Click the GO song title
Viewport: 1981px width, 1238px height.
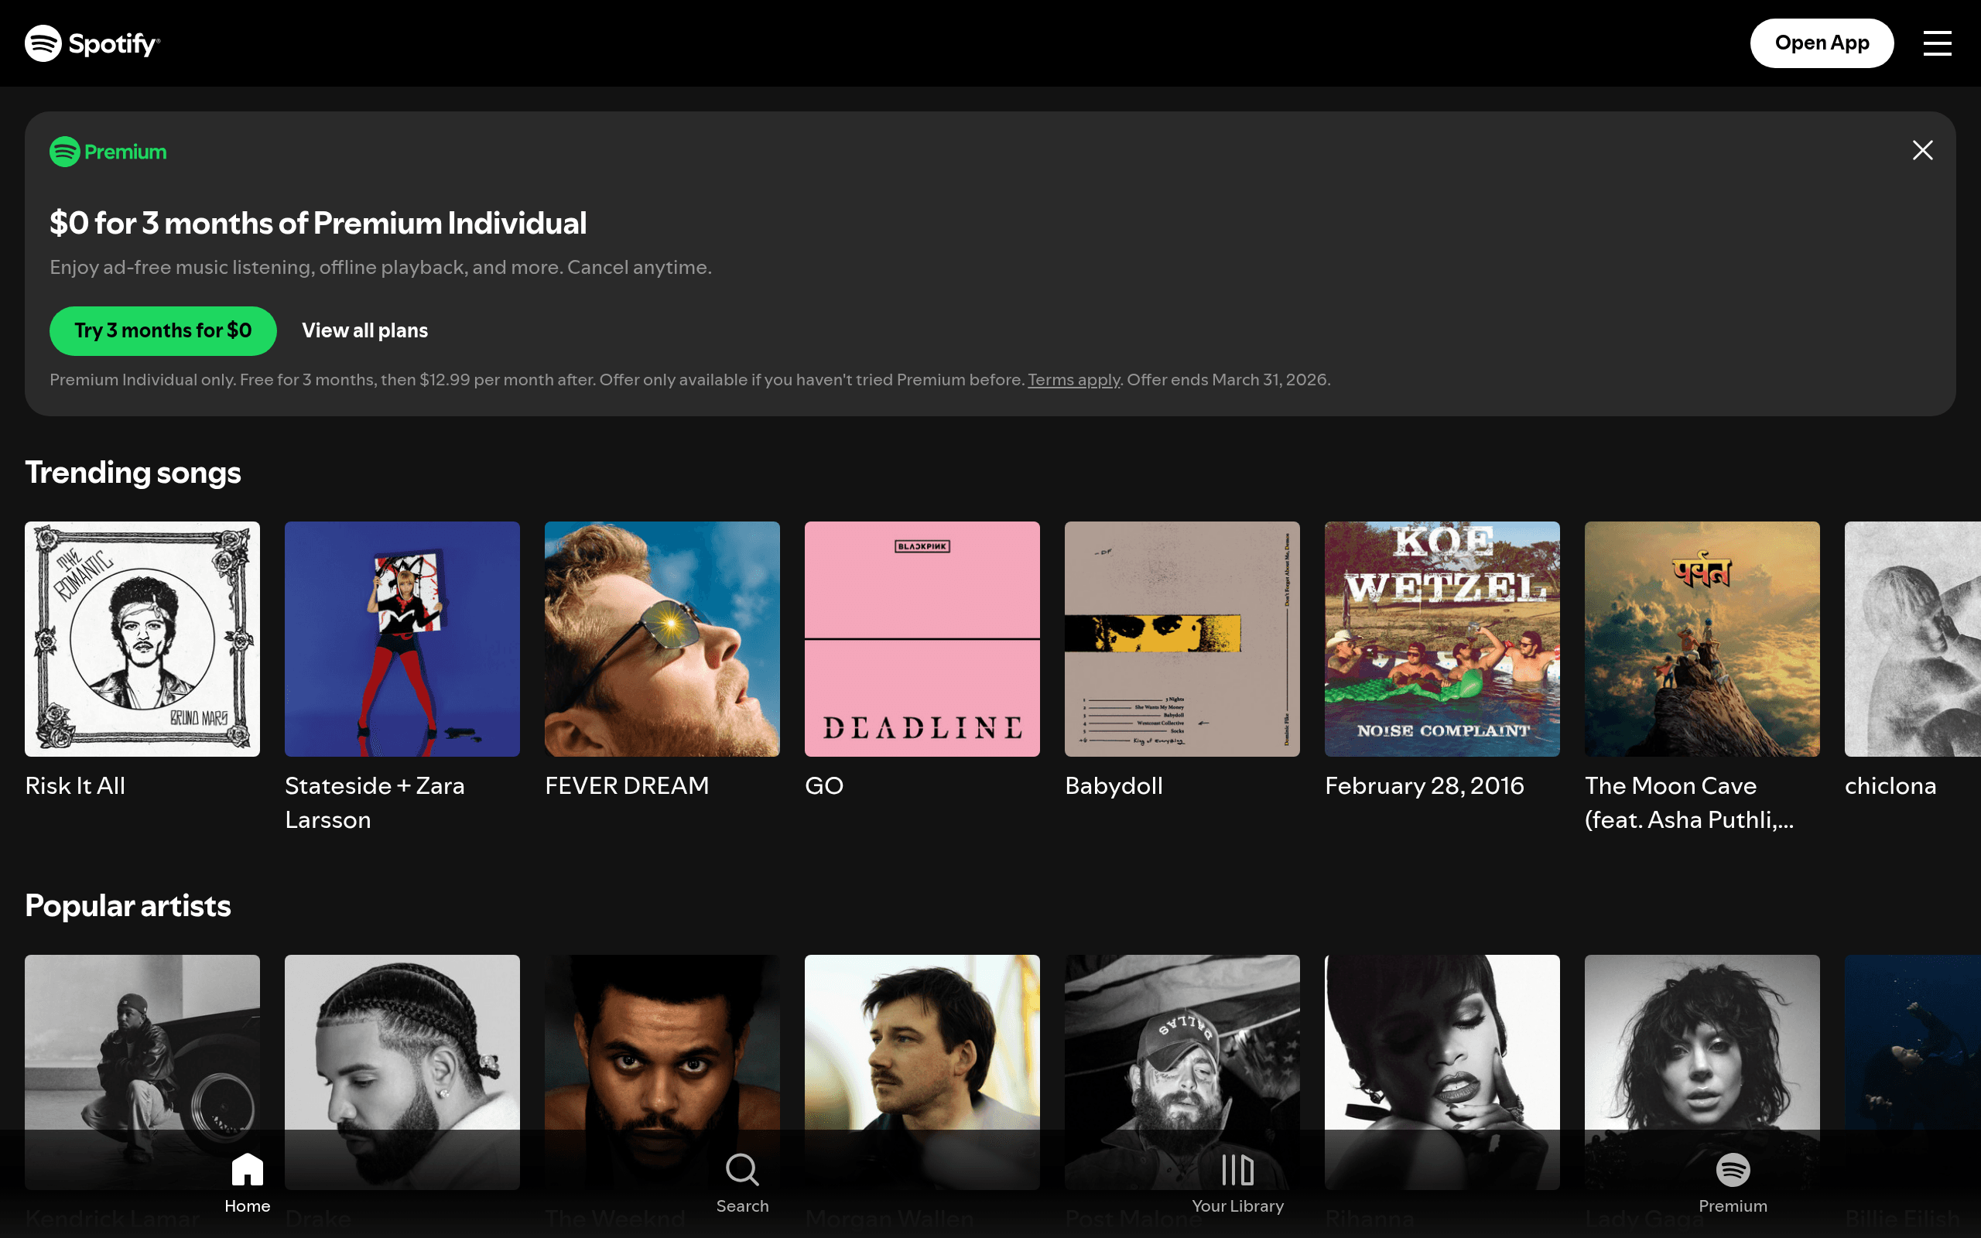[824, 786]
